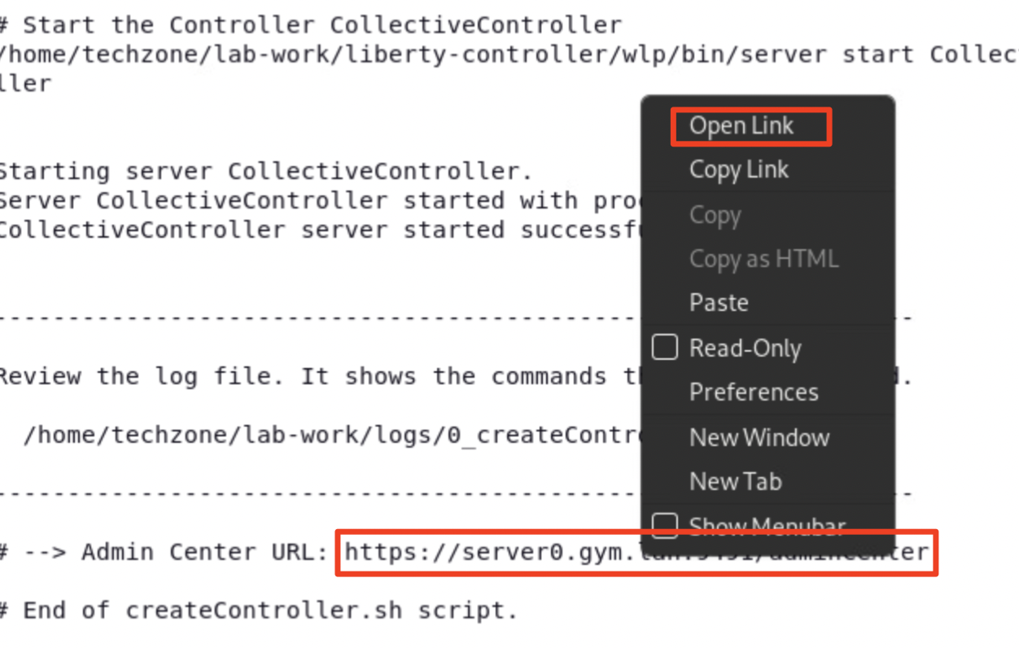Choose Paste in the context menu

719,302
